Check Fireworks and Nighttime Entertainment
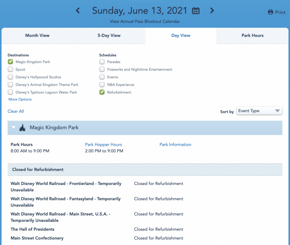The width and height of the screenshot is (290, 245). tap(102, 69)
